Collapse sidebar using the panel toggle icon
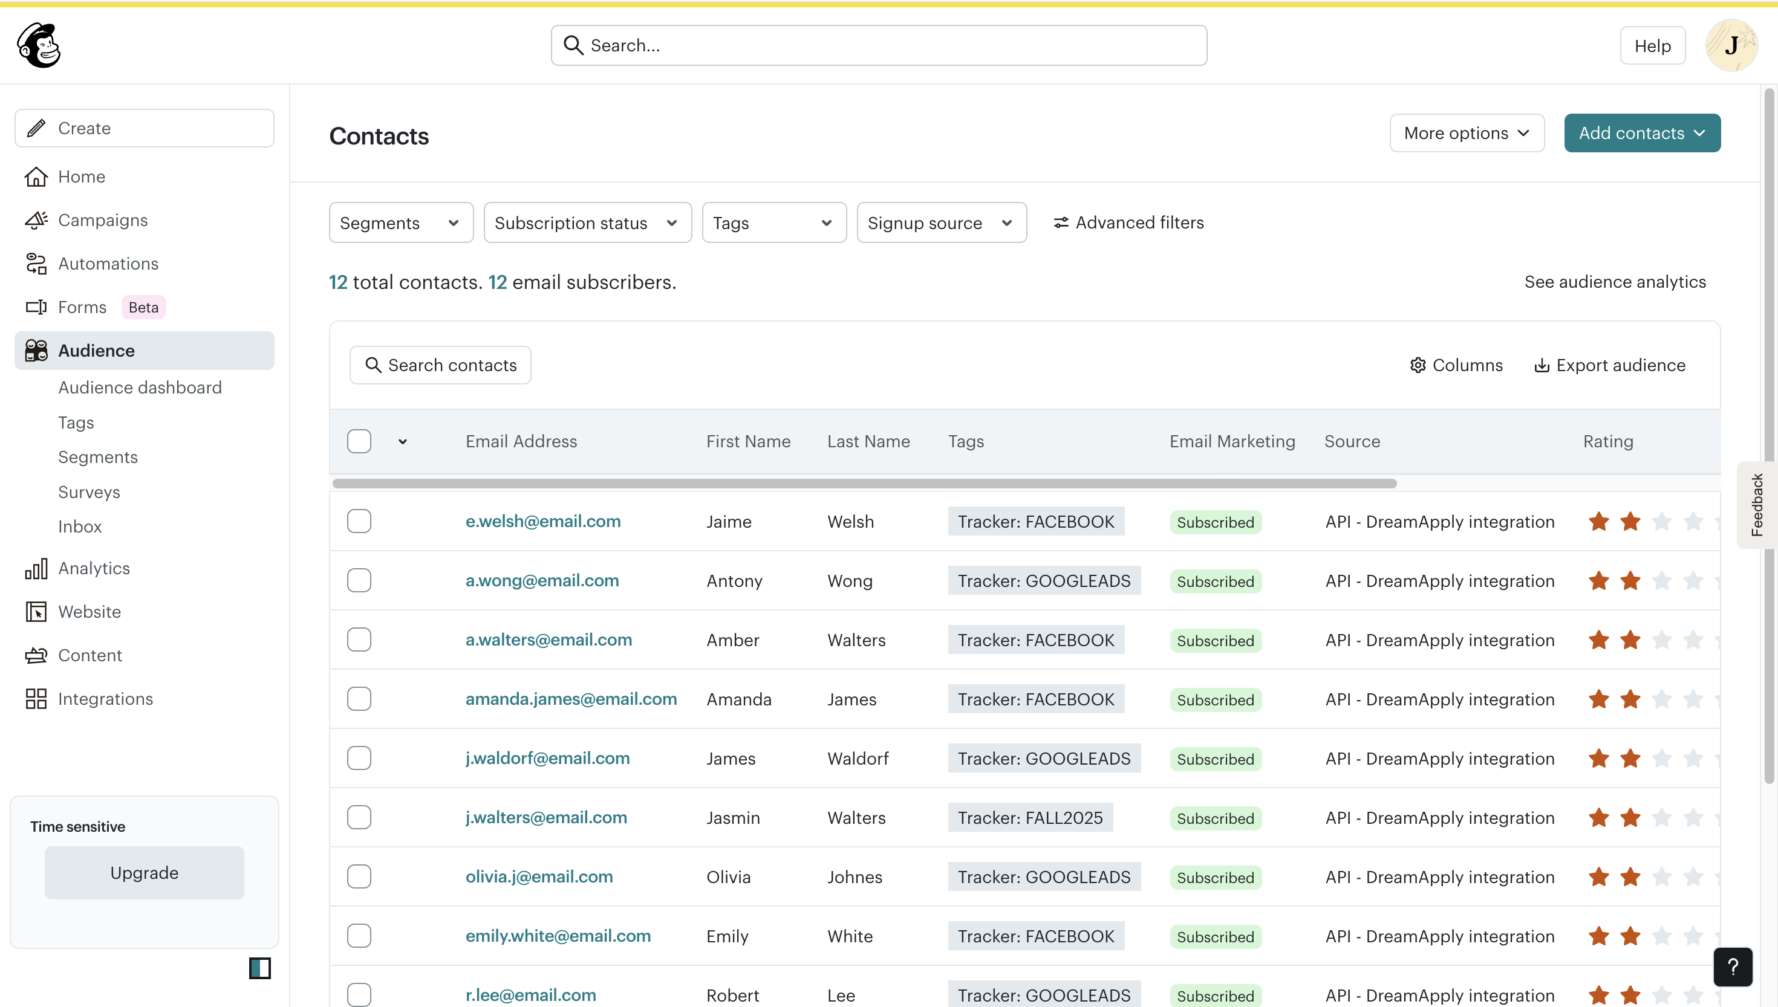The height and width of the screenshot is (1007, 1778). 260,968
